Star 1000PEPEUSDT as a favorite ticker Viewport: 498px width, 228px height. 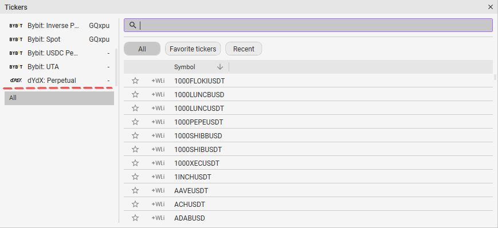coord(135,122)
